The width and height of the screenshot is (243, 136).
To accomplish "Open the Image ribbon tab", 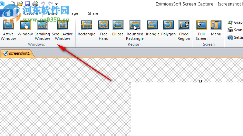I will click(x=73, y=14).
